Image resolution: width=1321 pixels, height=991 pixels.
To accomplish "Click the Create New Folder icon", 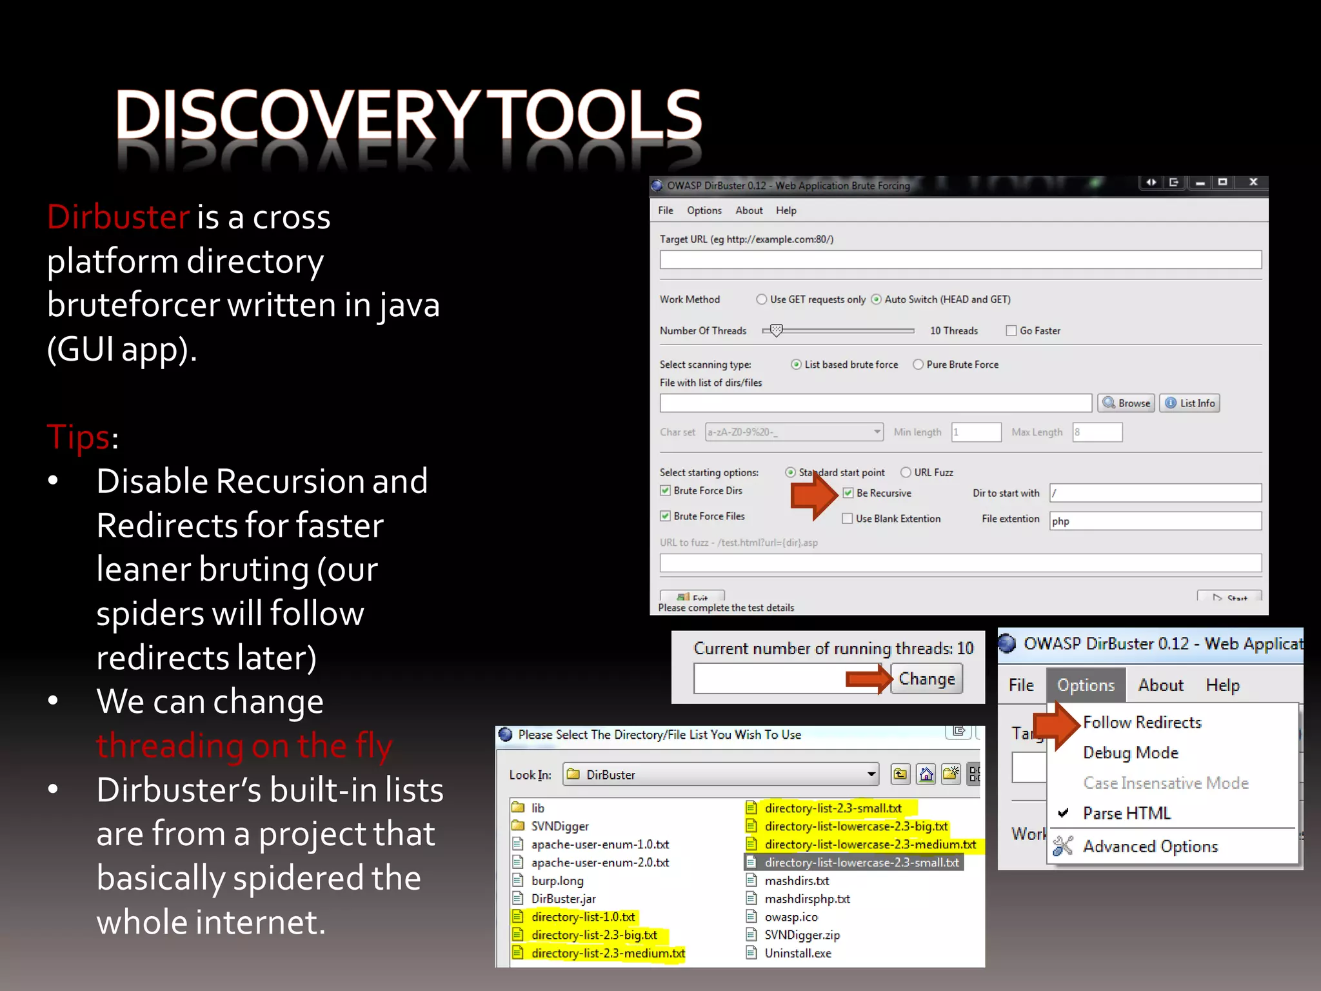I will click(x=951, y=774).
